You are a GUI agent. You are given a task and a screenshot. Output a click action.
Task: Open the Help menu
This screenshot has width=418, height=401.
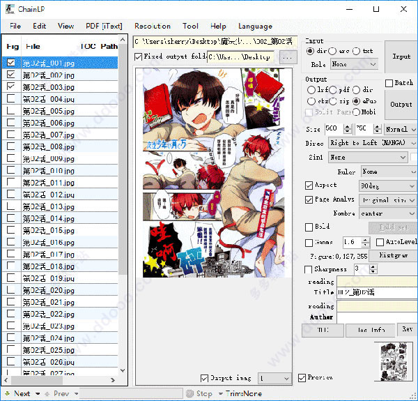[x=218, y=26]
